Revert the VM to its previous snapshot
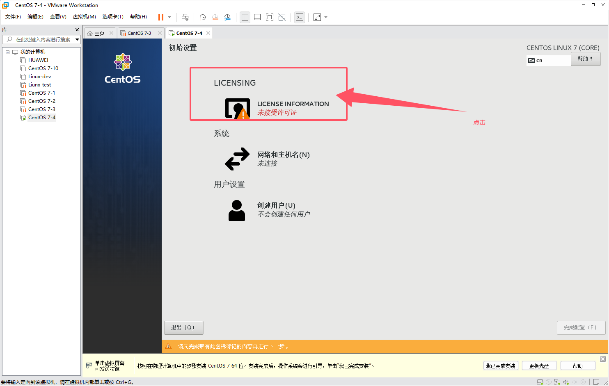The width and height of the screenshot is (609, 386). [215, 17]
